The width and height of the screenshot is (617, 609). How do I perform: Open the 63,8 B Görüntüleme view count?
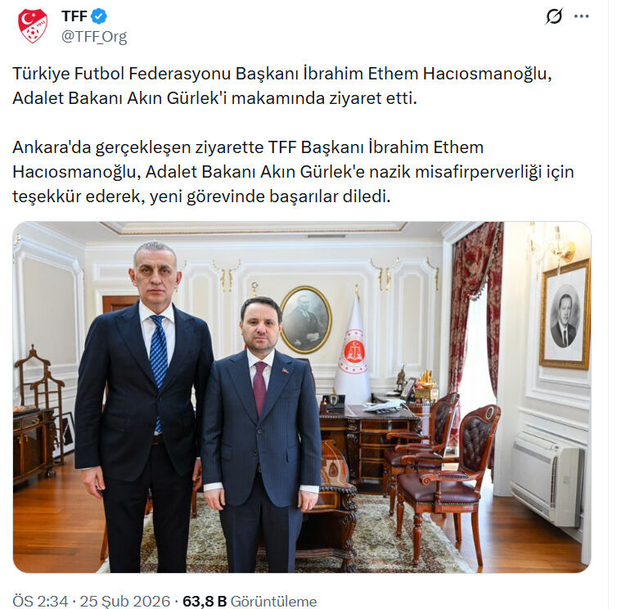(250, 601)
